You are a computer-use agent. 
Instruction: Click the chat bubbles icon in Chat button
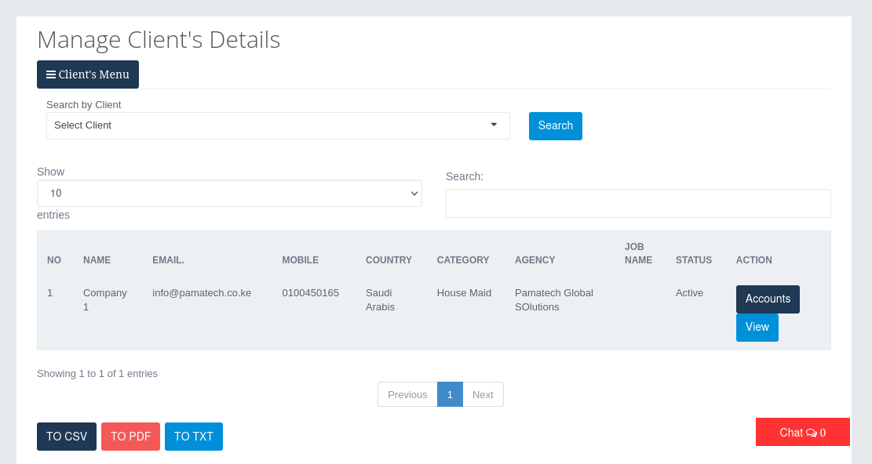pos(812,433)
